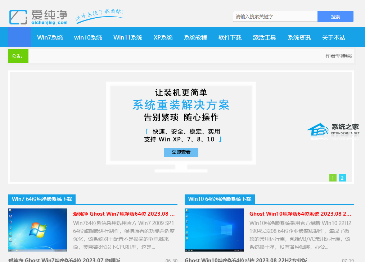Screen dimensions: 365x262
Task: Open the blank blue home tab
Action: click(x=20, y=37)
